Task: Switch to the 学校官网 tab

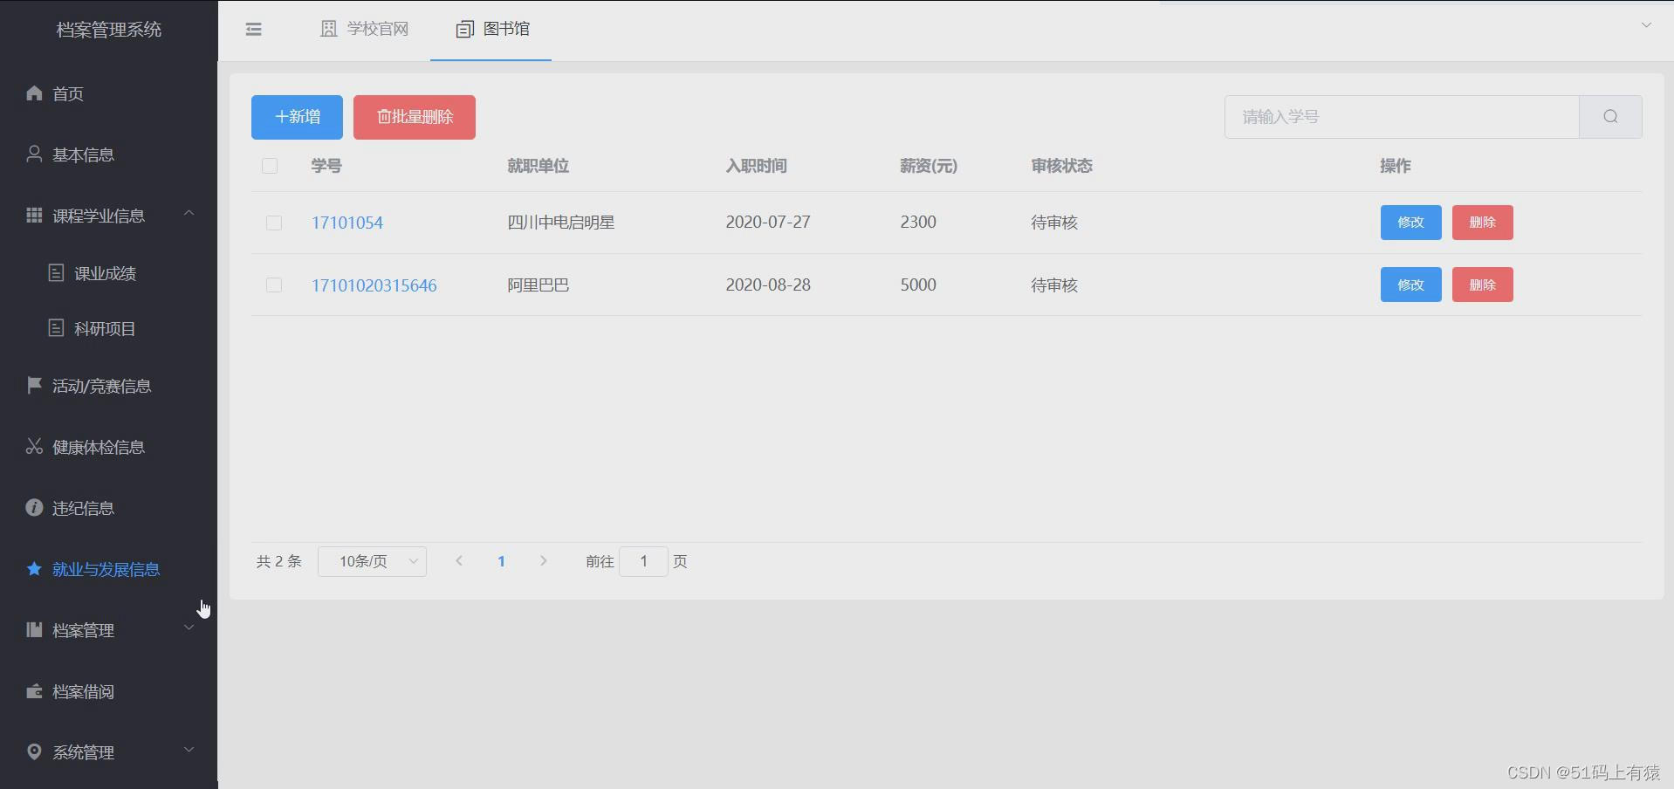Action: tap(365, 30)
